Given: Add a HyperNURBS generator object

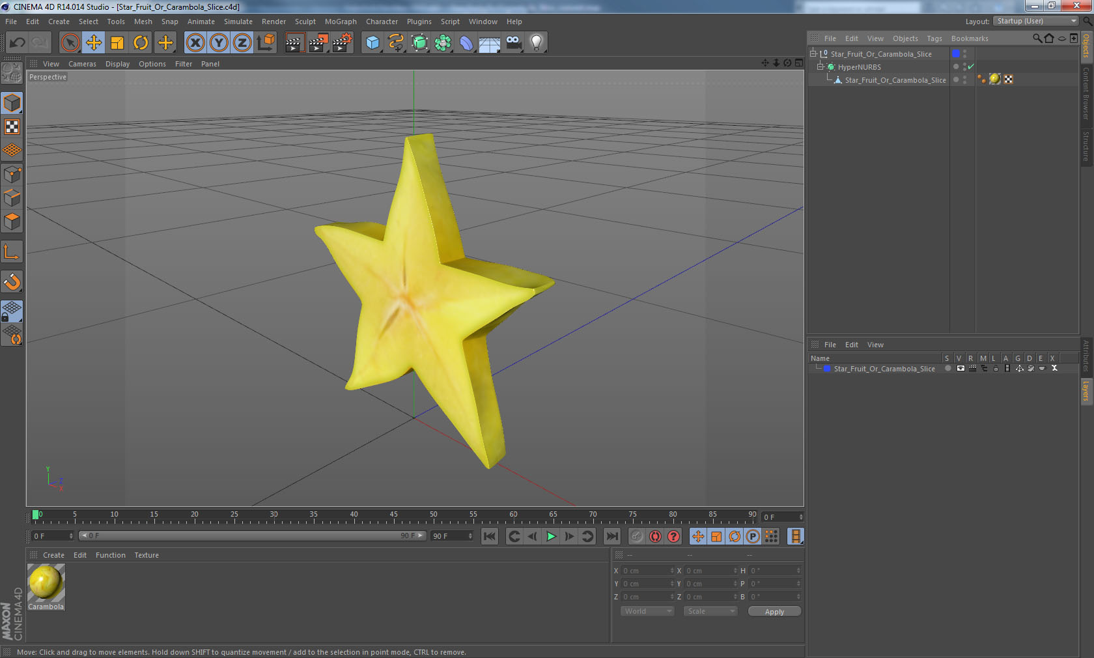Looking at the screenshot, I should pos(420,43).
